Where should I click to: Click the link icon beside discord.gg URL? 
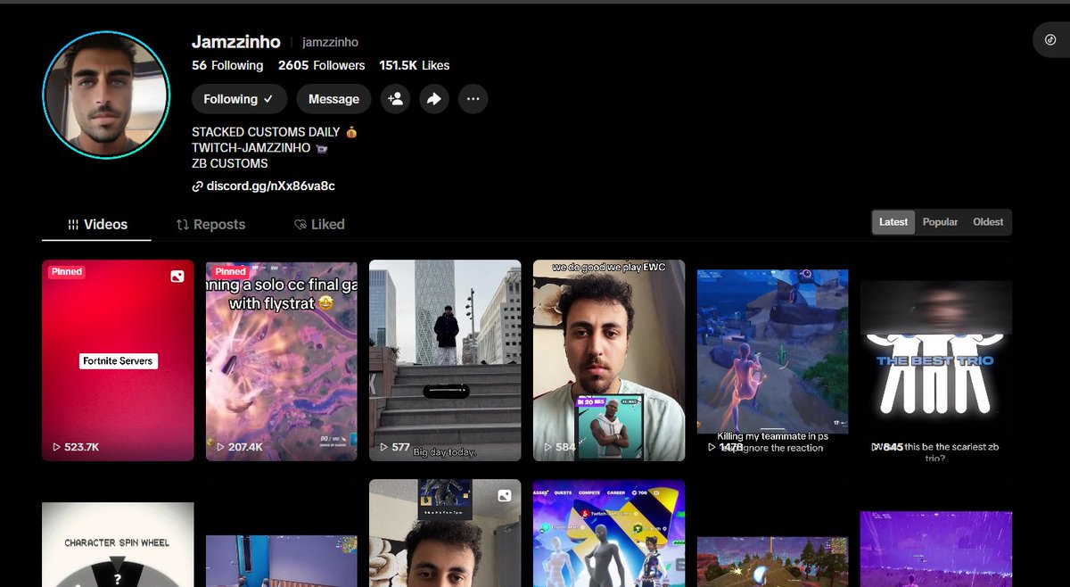point(198,186)
